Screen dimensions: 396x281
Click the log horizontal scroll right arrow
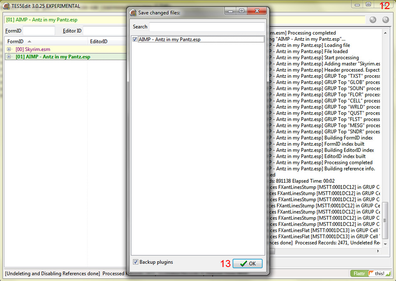[378, 251]
